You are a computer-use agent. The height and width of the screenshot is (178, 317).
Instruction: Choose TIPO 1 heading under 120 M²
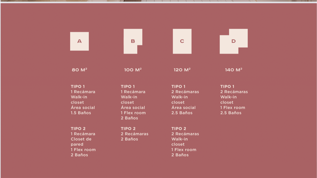coord(178,86)
